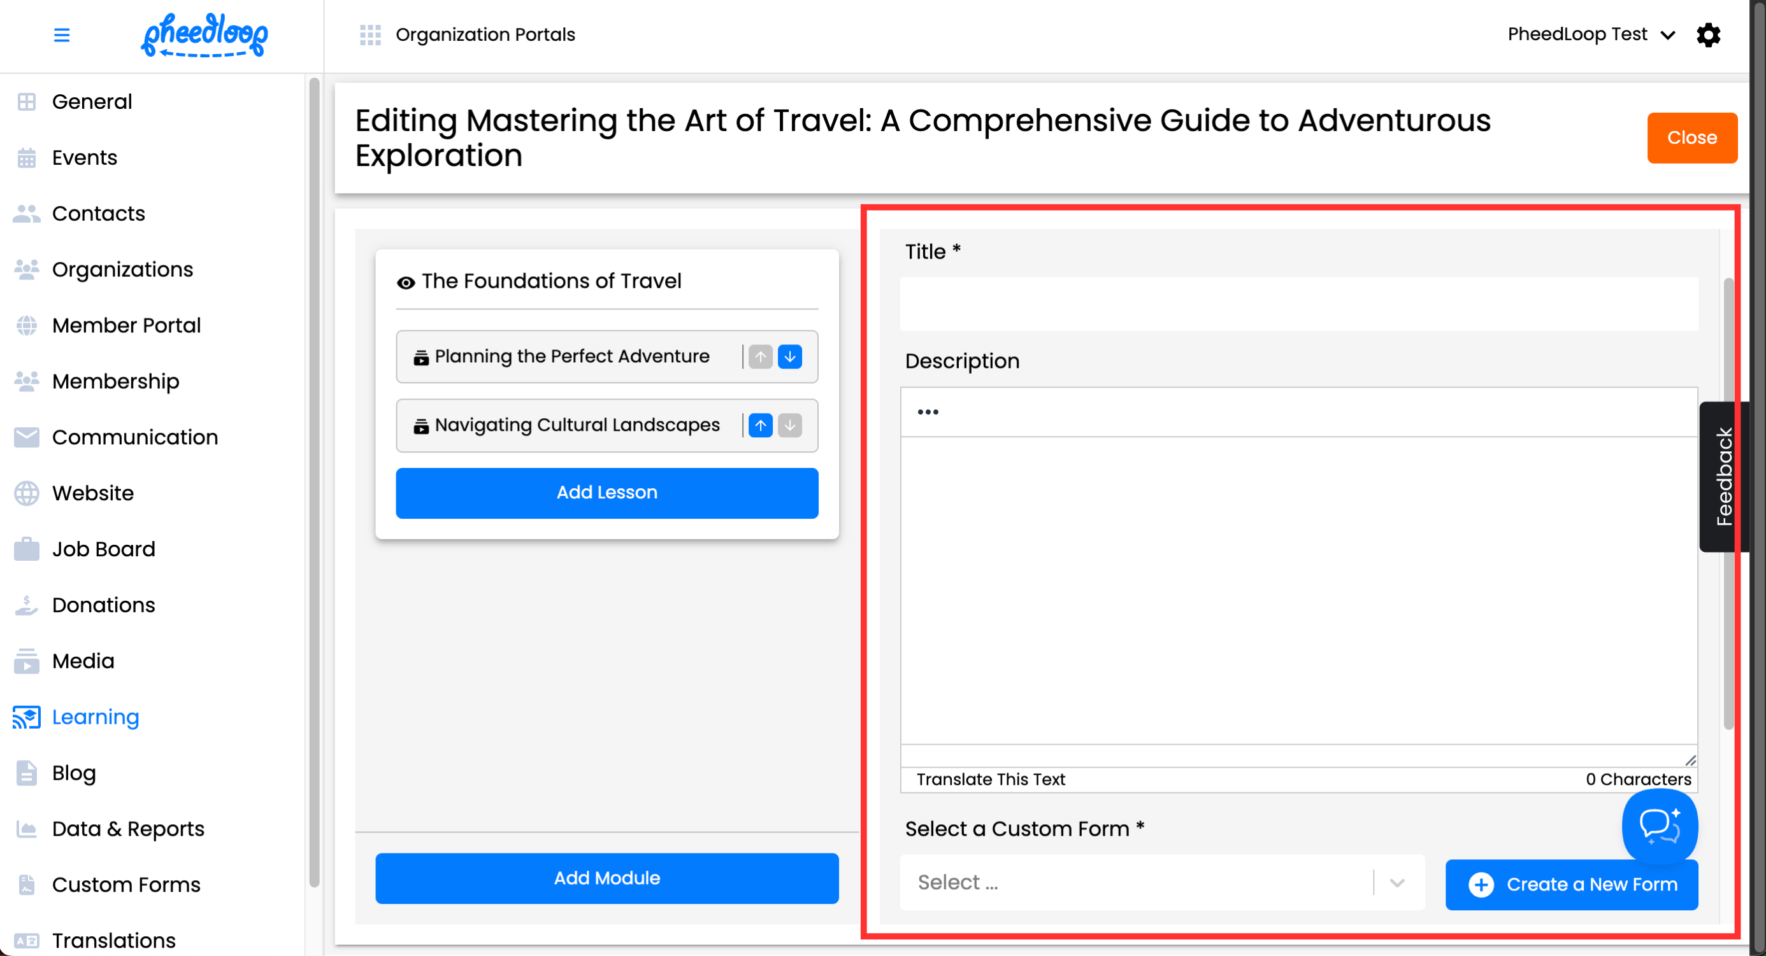
Task: Move Navigating Cultural Landscapes up
Action: click(760, 425)
